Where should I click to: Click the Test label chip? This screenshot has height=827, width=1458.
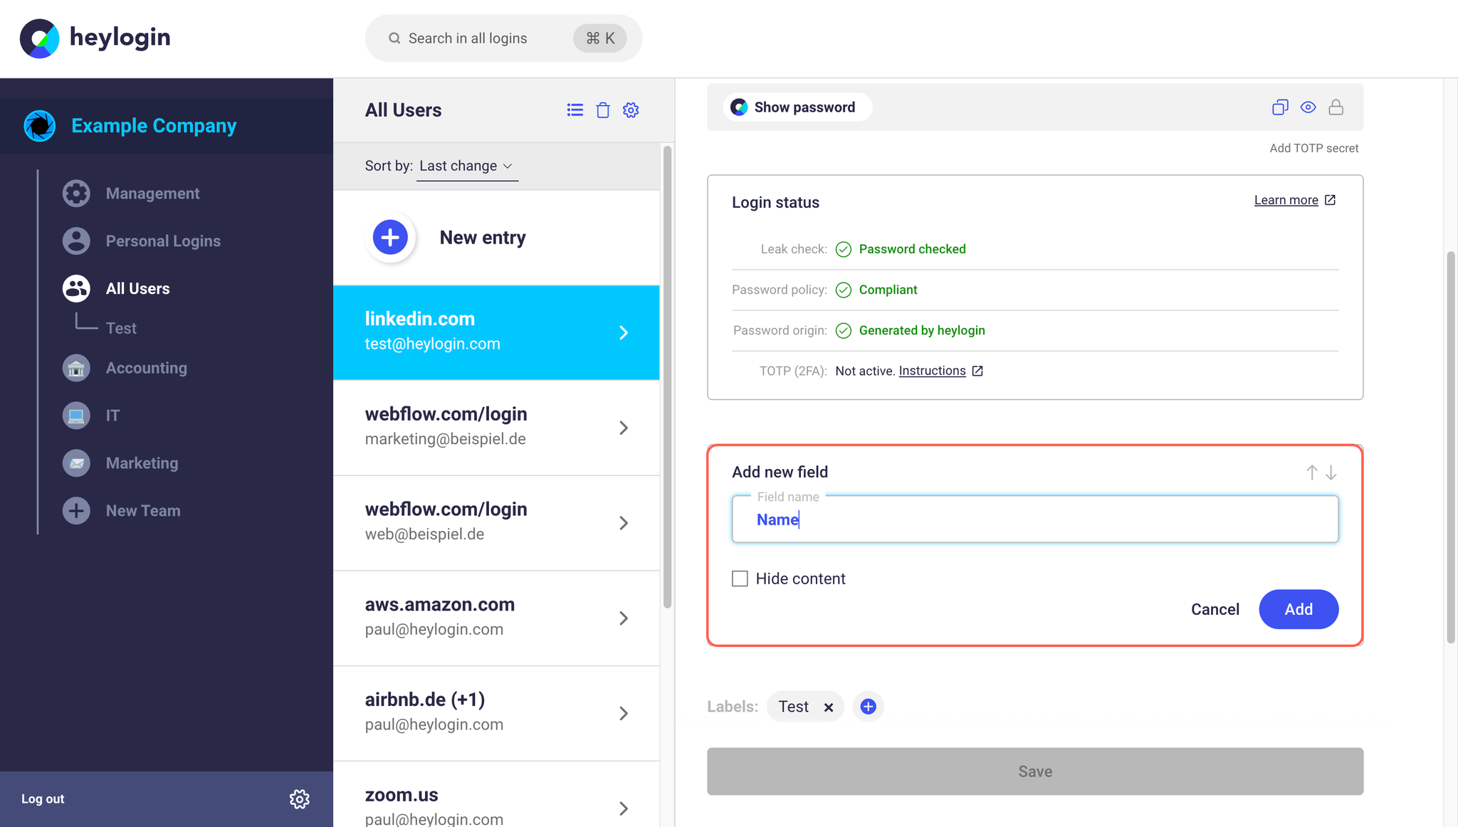pos(805,707)
